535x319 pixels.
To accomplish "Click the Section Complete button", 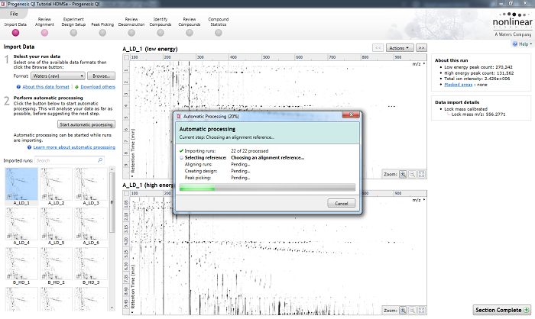I will pos(502,310).
